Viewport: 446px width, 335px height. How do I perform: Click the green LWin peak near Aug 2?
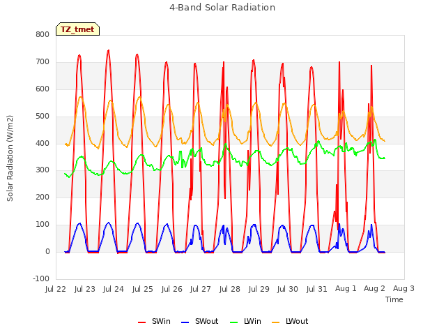click(x=375, y=140)
